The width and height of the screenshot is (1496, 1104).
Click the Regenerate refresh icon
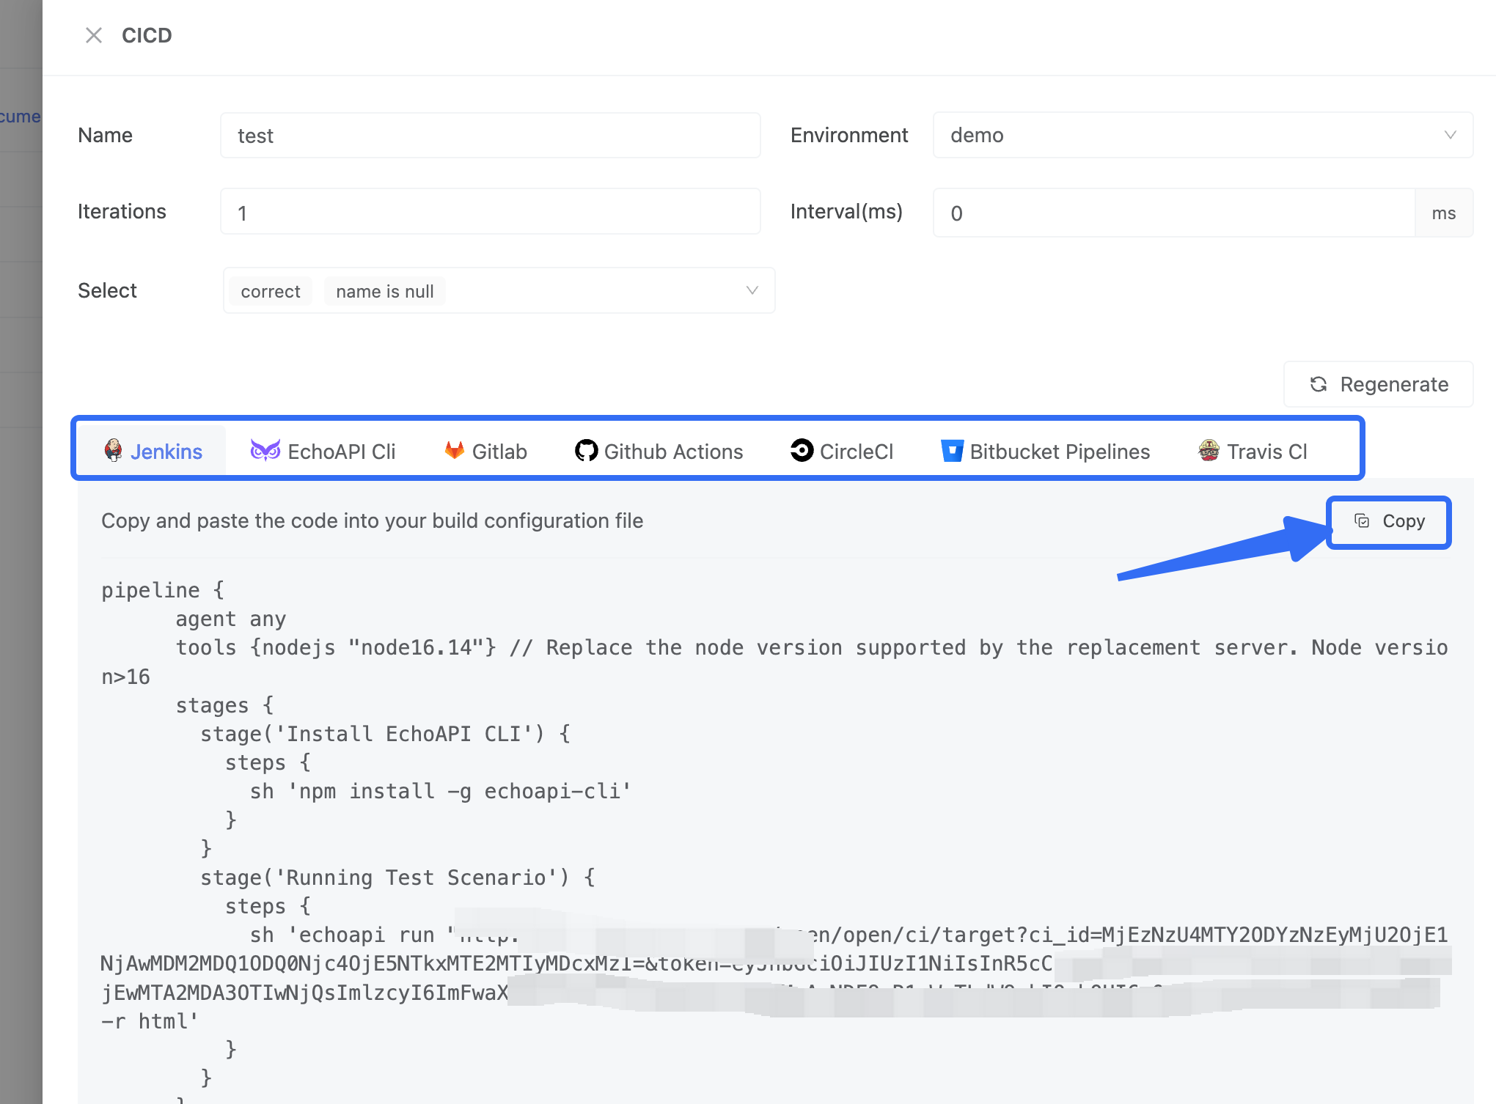1319,384
